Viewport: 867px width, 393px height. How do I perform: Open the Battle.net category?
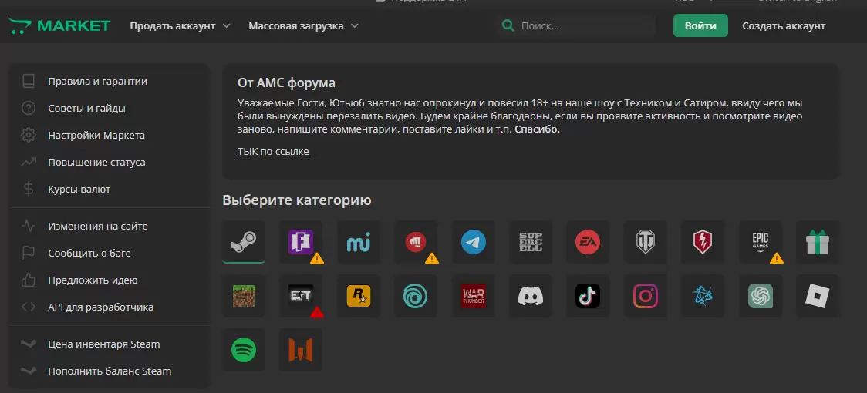point(703,296)
